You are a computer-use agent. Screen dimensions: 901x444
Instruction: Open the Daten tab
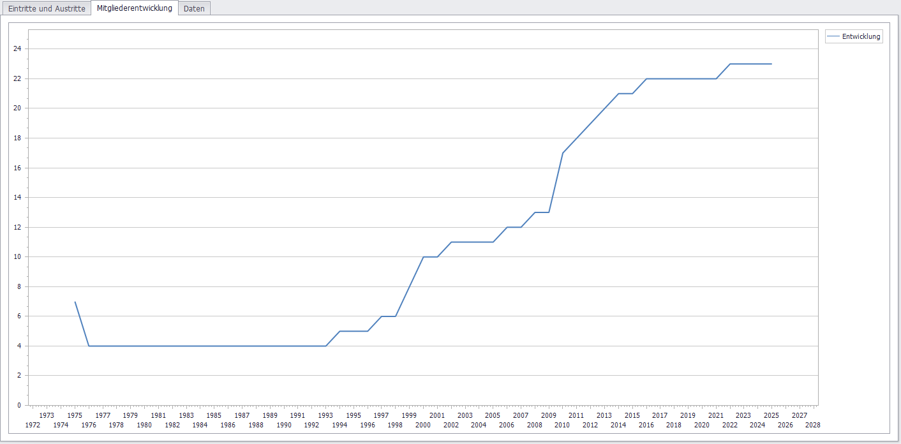pyautogui.click(x=194, y=9)
